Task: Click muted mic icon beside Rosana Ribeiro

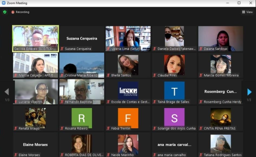Action: tap(62, 129)
